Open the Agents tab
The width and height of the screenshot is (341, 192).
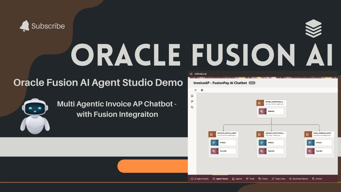coord(237,179)
